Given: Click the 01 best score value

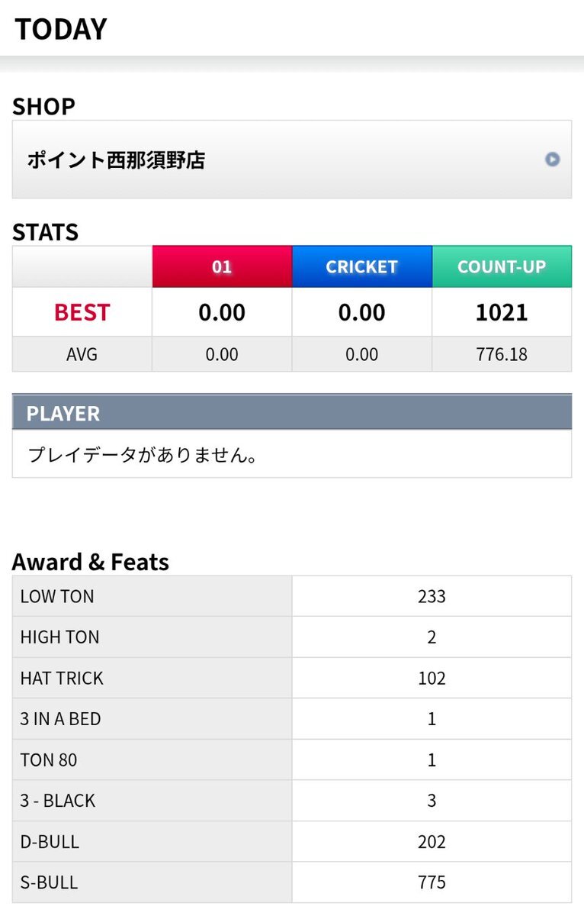Looking at the screenshot, I should [x=222, y=312].
